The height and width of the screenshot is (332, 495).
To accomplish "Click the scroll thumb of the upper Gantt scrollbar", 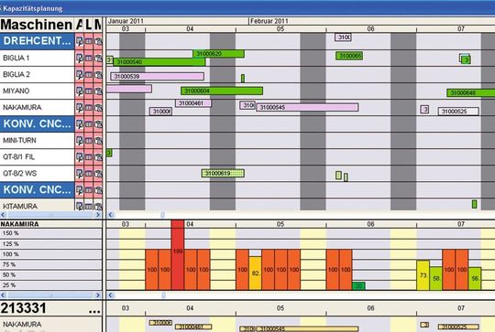I will (162, 215).
